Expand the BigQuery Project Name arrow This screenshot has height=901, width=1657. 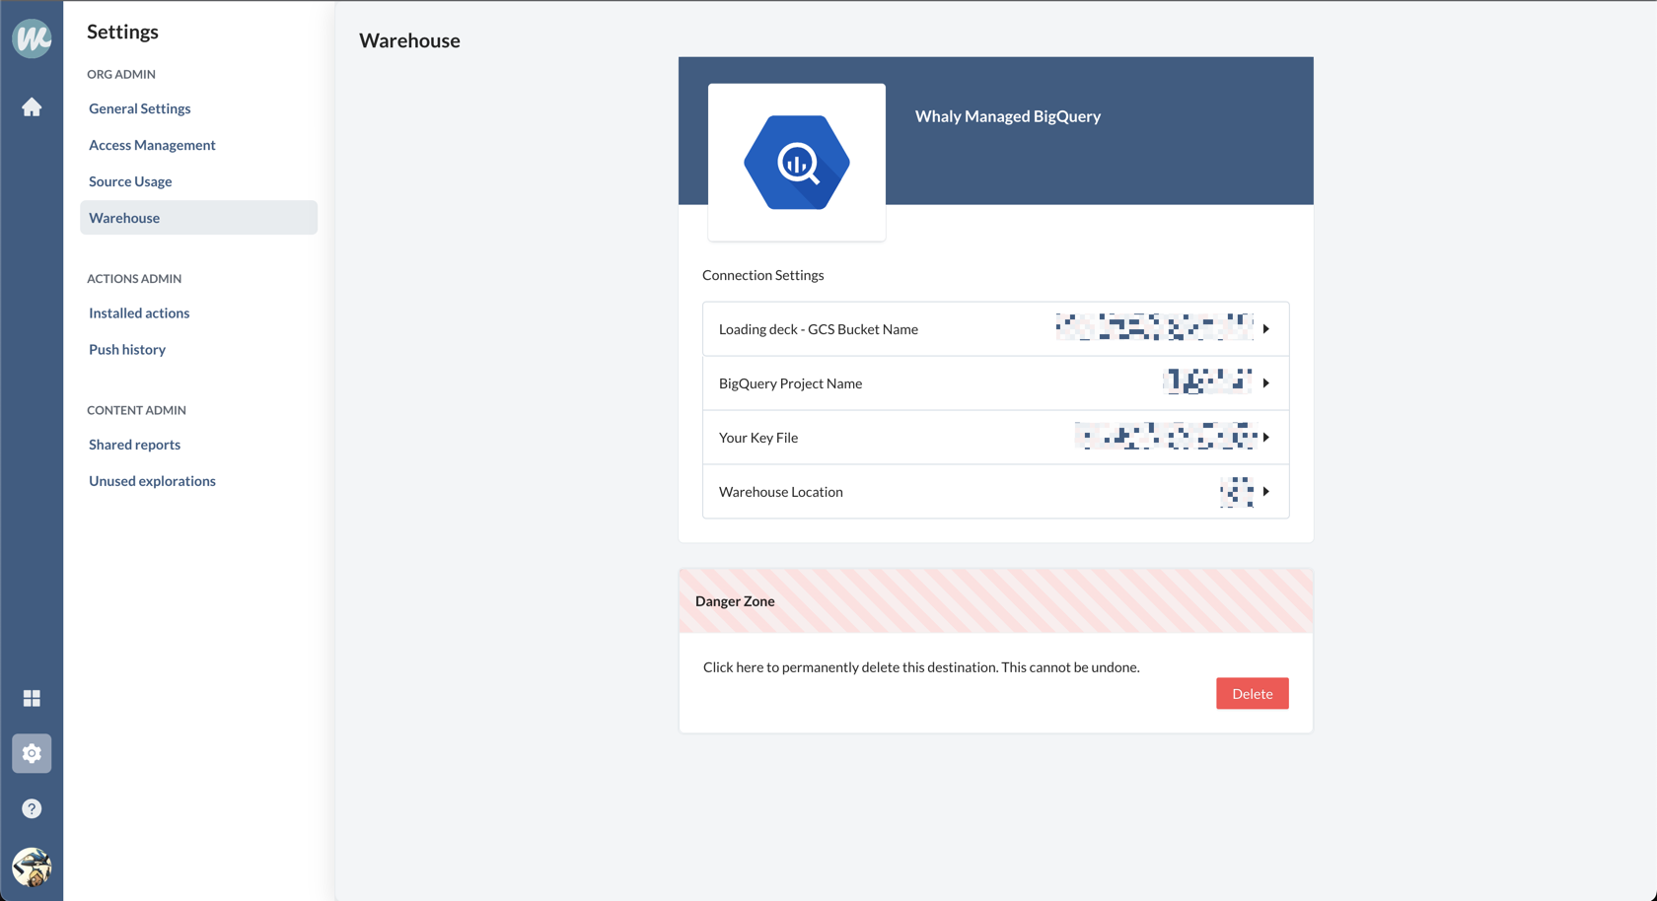coord(1266,383)
